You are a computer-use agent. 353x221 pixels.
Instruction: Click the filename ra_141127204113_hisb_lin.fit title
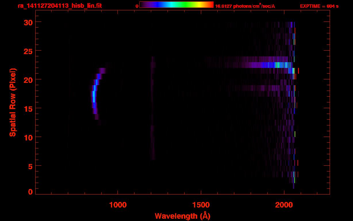point(60,6)
